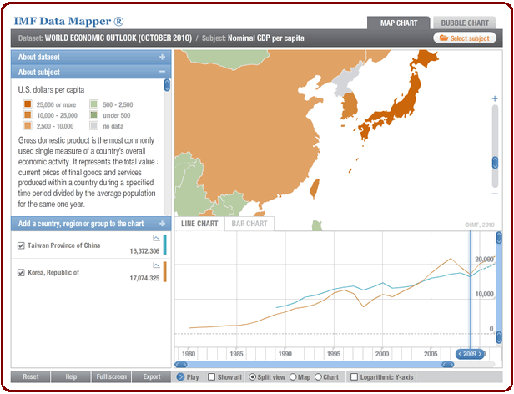
Task: Click the lower handle of chart Y-axis scrollbar
Action: coord(499,337)
